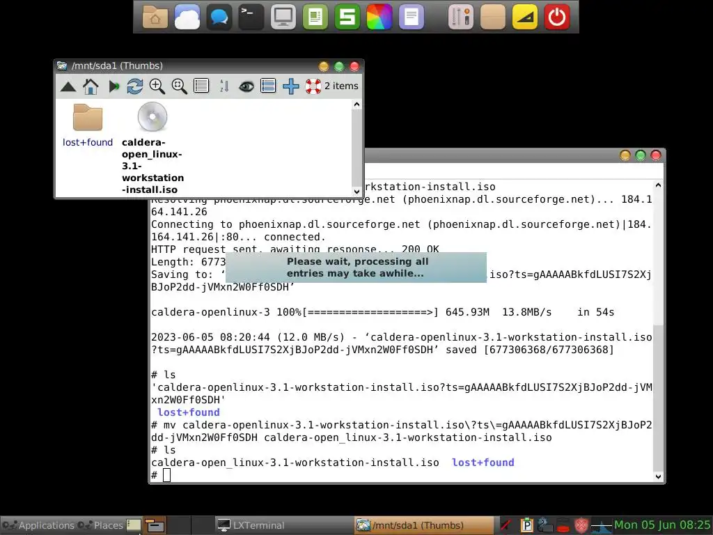Zoom in thumbnails with plus magnifier
Viewport: 713px width, 535px height.
[157, 86]
